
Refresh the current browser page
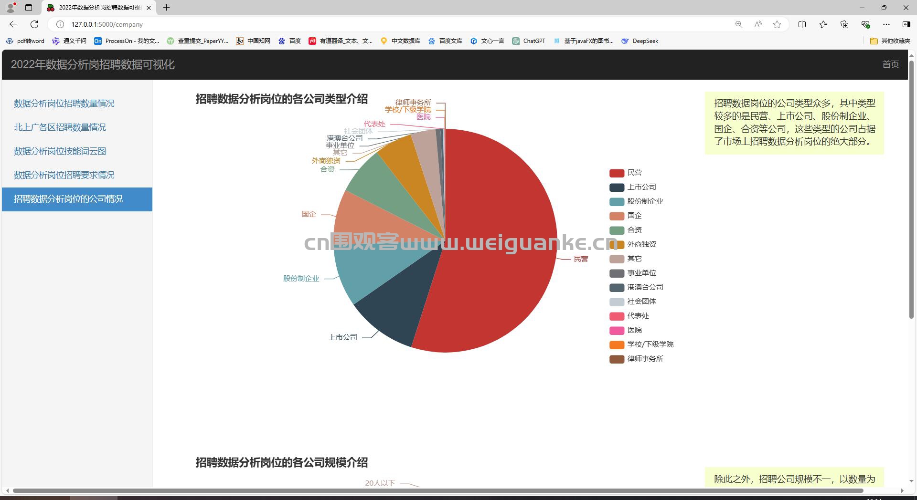coord(34,24)
